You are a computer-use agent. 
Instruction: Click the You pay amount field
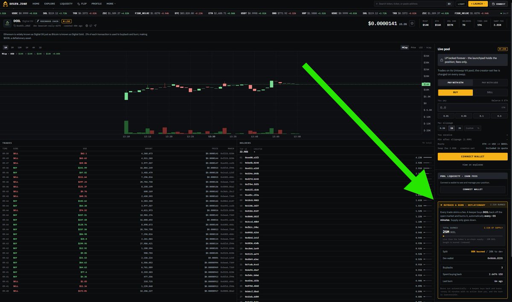click(x=473, y=107)
